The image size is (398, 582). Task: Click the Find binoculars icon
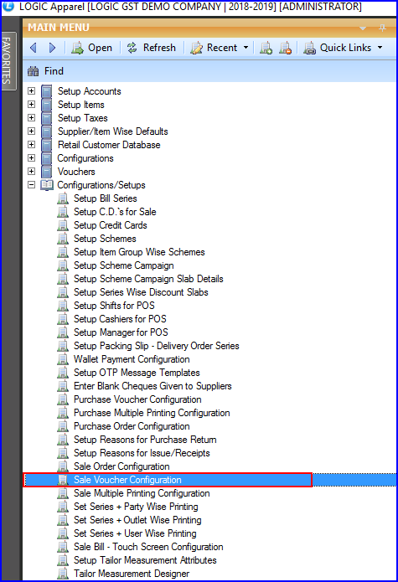pyautogui.click(x=33, y=71)
